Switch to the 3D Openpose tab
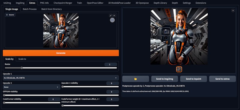The height and width of the screenshot is (110, 240). click(142, 3)
